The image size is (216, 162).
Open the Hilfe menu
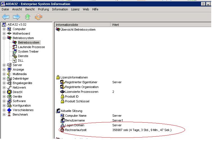click(95, 9)
